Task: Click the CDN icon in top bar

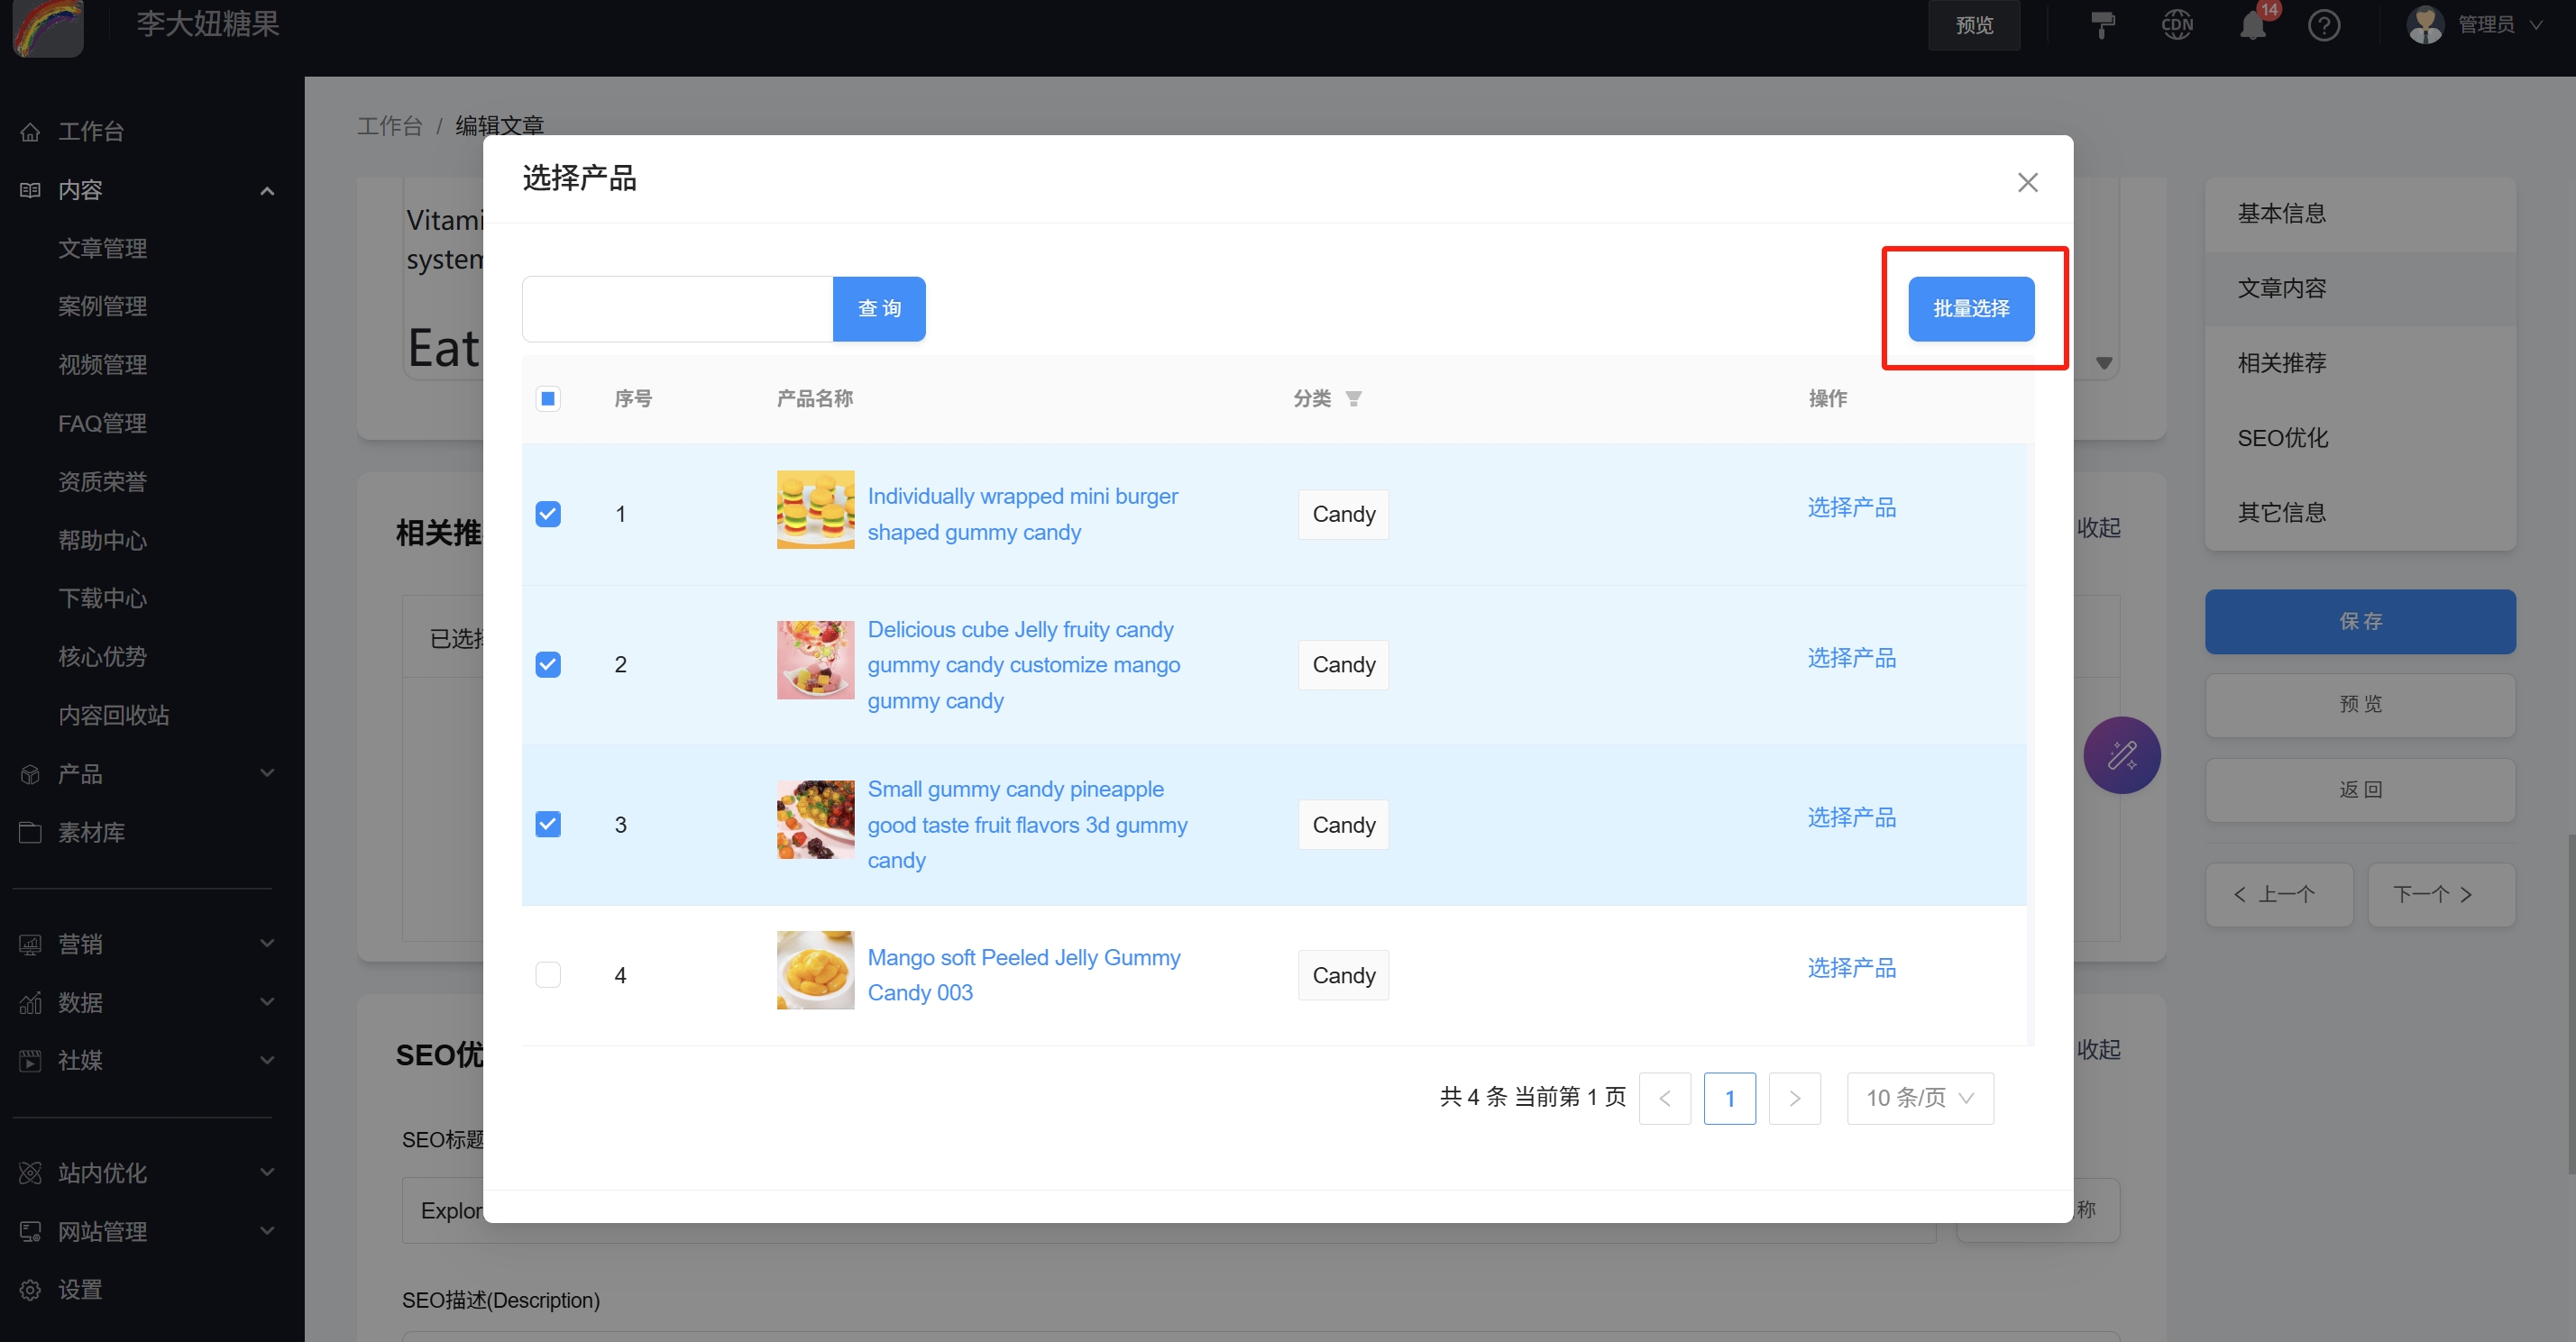Action: coord(2176,24)
